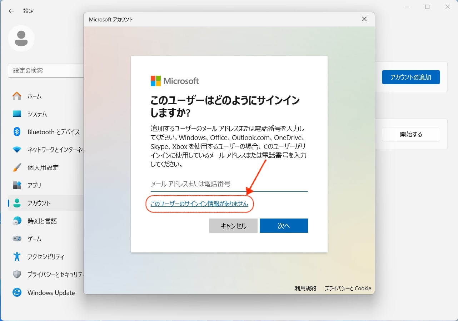Open システム settings page

pos(45,114)
